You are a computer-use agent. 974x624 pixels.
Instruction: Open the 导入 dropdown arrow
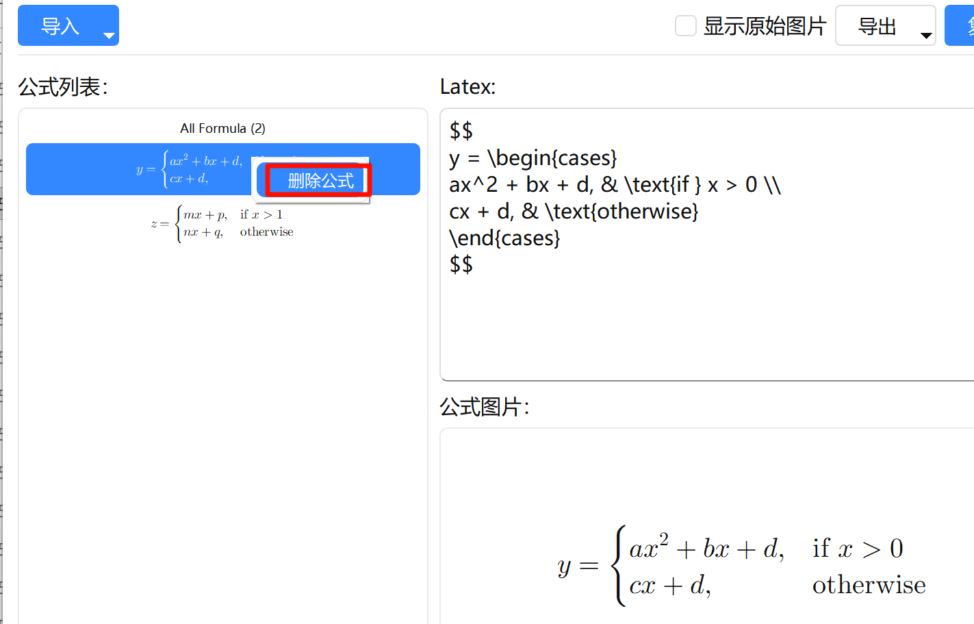point(108,36)
